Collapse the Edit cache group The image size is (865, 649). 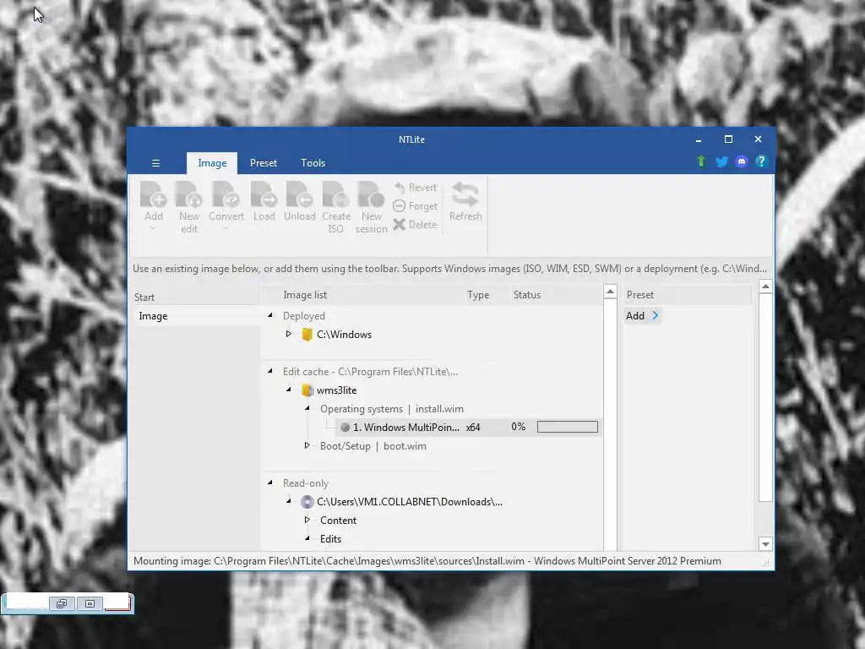pos(269,371)
